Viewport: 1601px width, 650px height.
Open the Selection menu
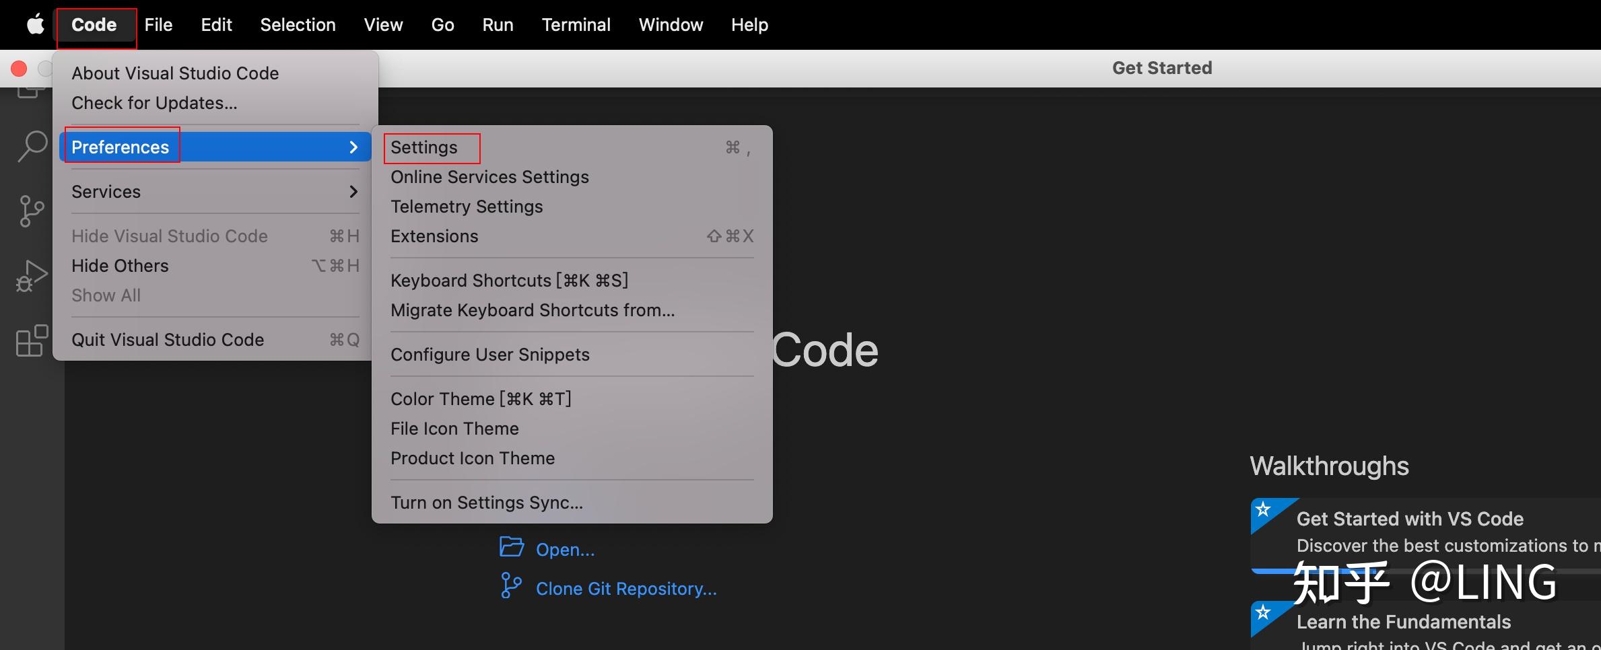tap(298, 25)
